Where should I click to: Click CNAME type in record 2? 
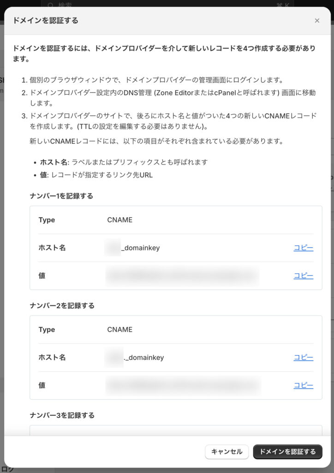point(120,330)
